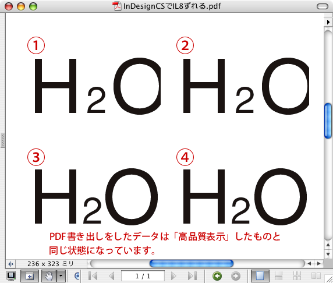Toggle continuous page layout
The width and height of the screenshot is (333, 283).
[x=278, y=276]
